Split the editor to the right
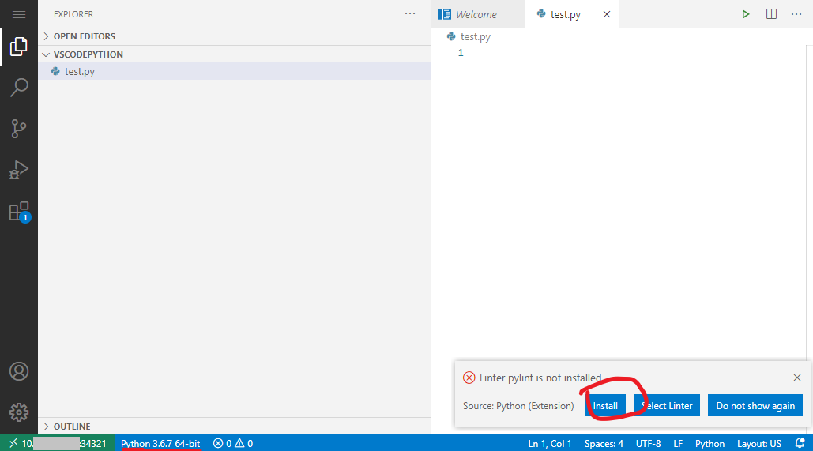813x451 pixels. [771, 14]
